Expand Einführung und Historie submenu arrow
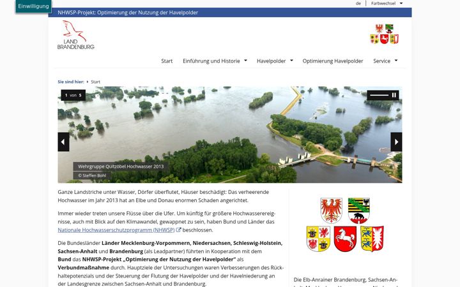Screen dimensions: 460x287 [245, 61]
